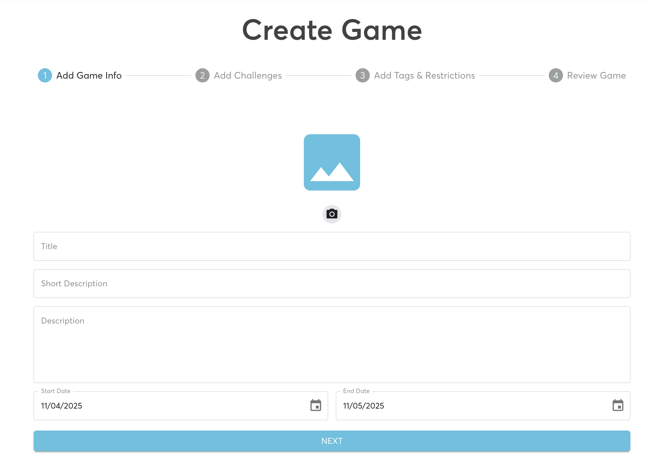651x460 pixels.
Task: Select the End Date value 11/05/2025
Action: tap(364, 406)
